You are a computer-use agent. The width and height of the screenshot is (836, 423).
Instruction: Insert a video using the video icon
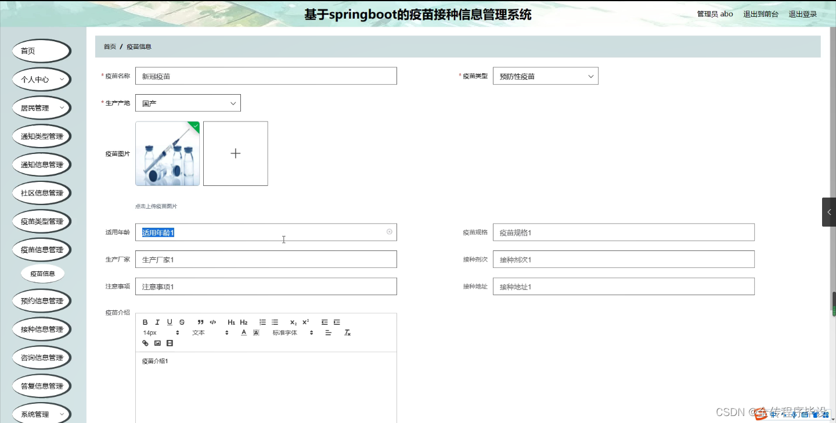click(x=170, y=343)
